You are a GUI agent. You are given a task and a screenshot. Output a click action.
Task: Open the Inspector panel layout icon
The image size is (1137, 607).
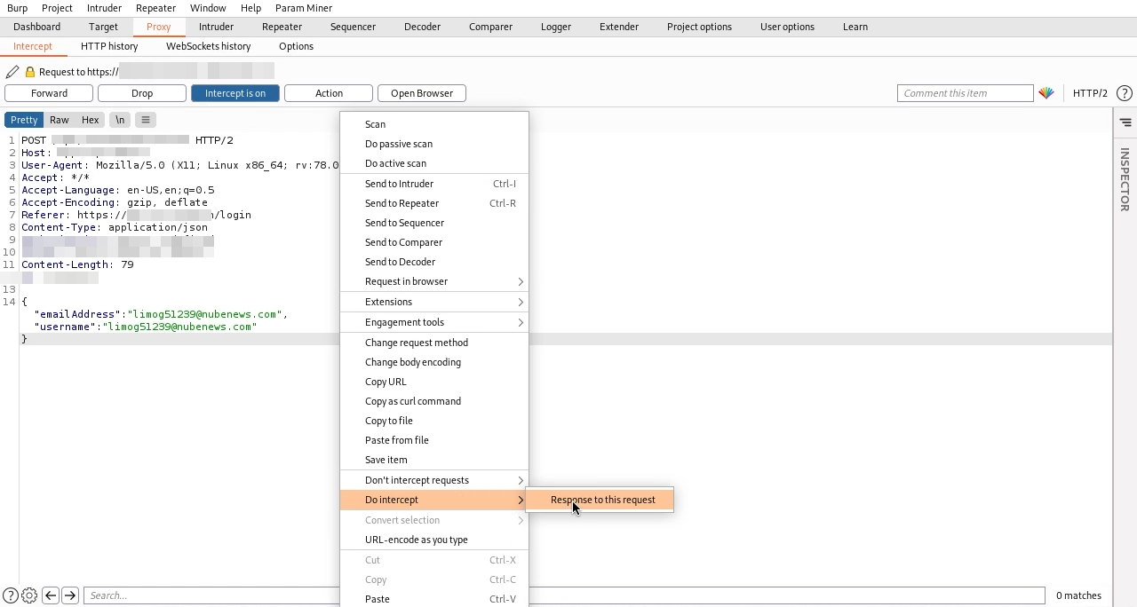(x=1125, y=122)
